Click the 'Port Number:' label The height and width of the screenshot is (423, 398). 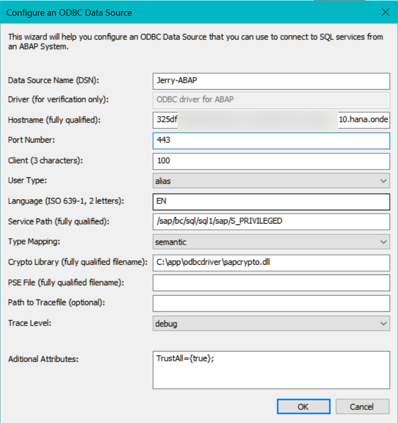(x=31, y=140)
